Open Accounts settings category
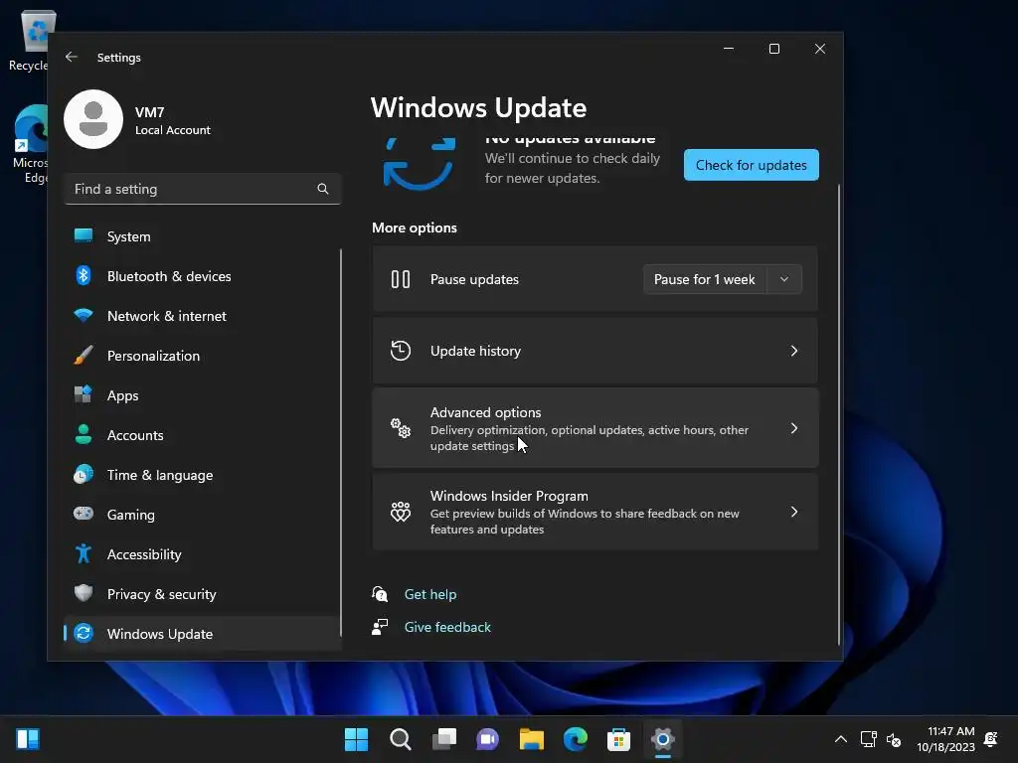1018x763 pixels. click(203, 435)
